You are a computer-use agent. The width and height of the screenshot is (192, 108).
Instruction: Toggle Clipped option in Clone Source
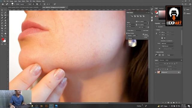(x=143, y=34)
